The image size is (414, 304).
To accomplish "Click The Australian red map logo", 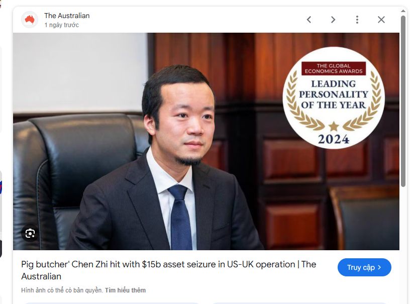I will pos(30,20).
